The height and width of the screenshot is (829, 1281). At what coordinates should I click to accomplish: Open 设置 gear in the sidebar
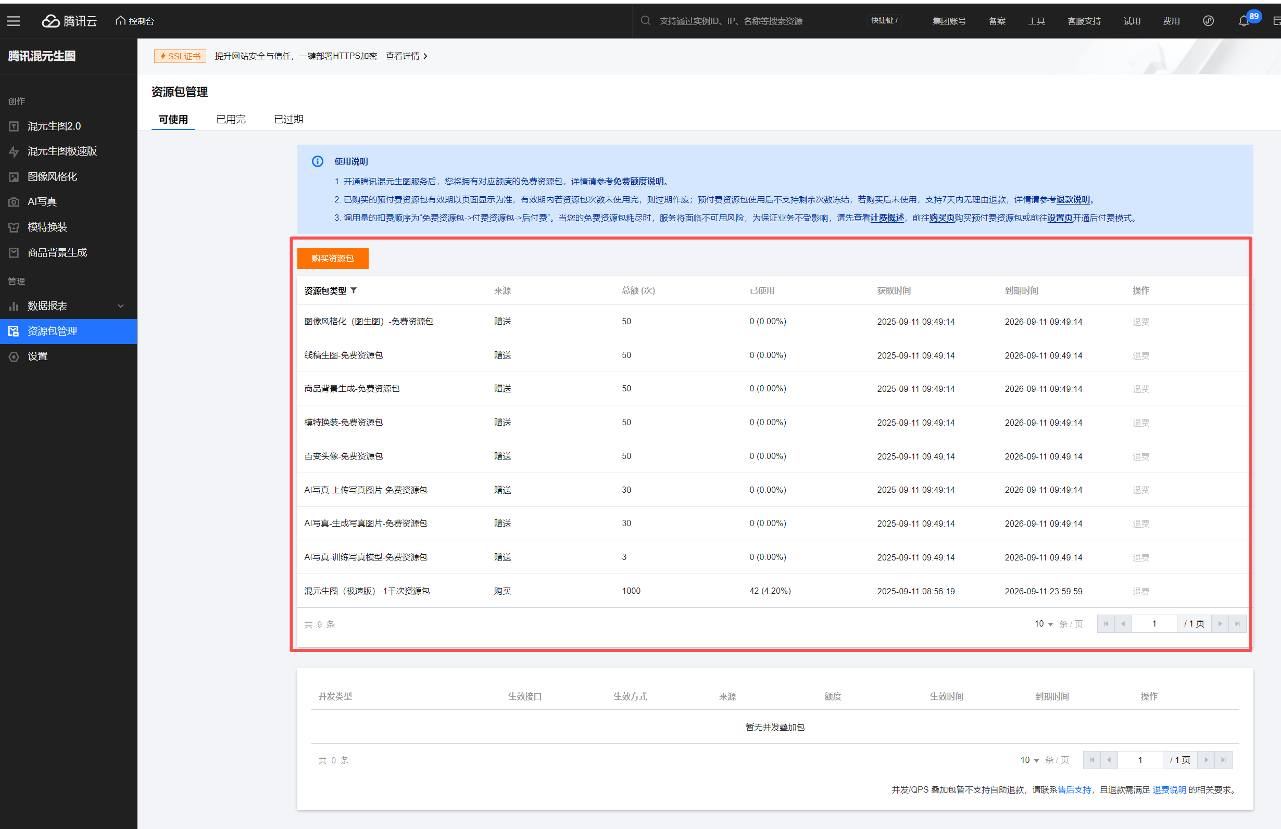point(14,356)
